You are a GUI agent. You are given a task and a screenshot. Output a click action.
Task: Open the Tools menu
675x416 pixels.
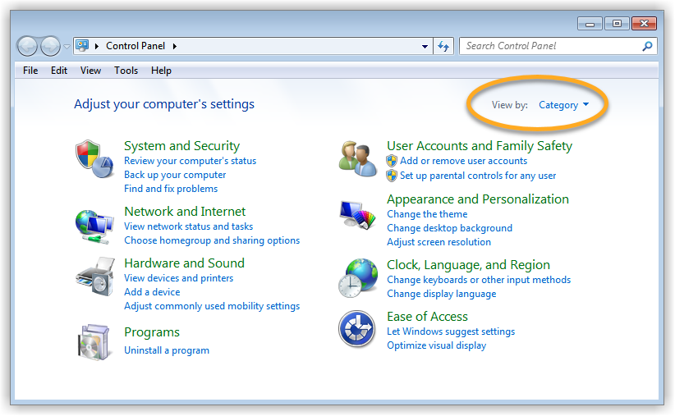click(126, 71)
